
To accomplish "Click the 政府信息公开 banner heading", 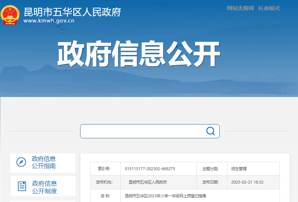I will click(138, 55).
